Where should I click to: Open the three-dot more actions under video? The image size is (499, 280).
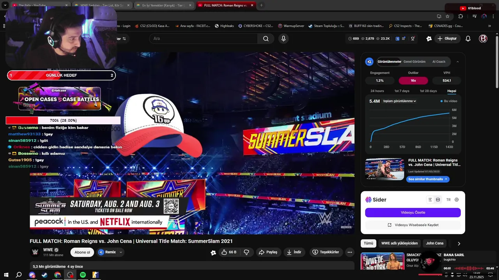[350, 252]
